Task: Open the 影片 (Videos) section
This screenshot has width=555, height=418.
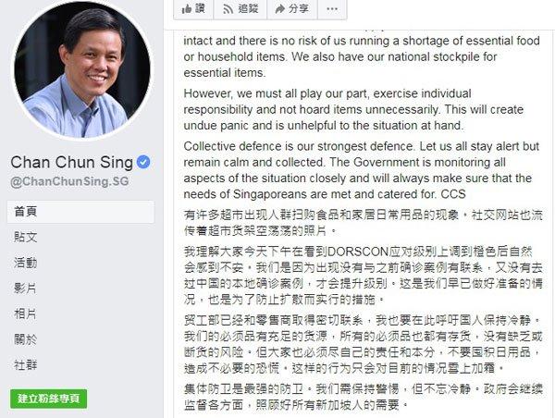Action: point(26,288)
